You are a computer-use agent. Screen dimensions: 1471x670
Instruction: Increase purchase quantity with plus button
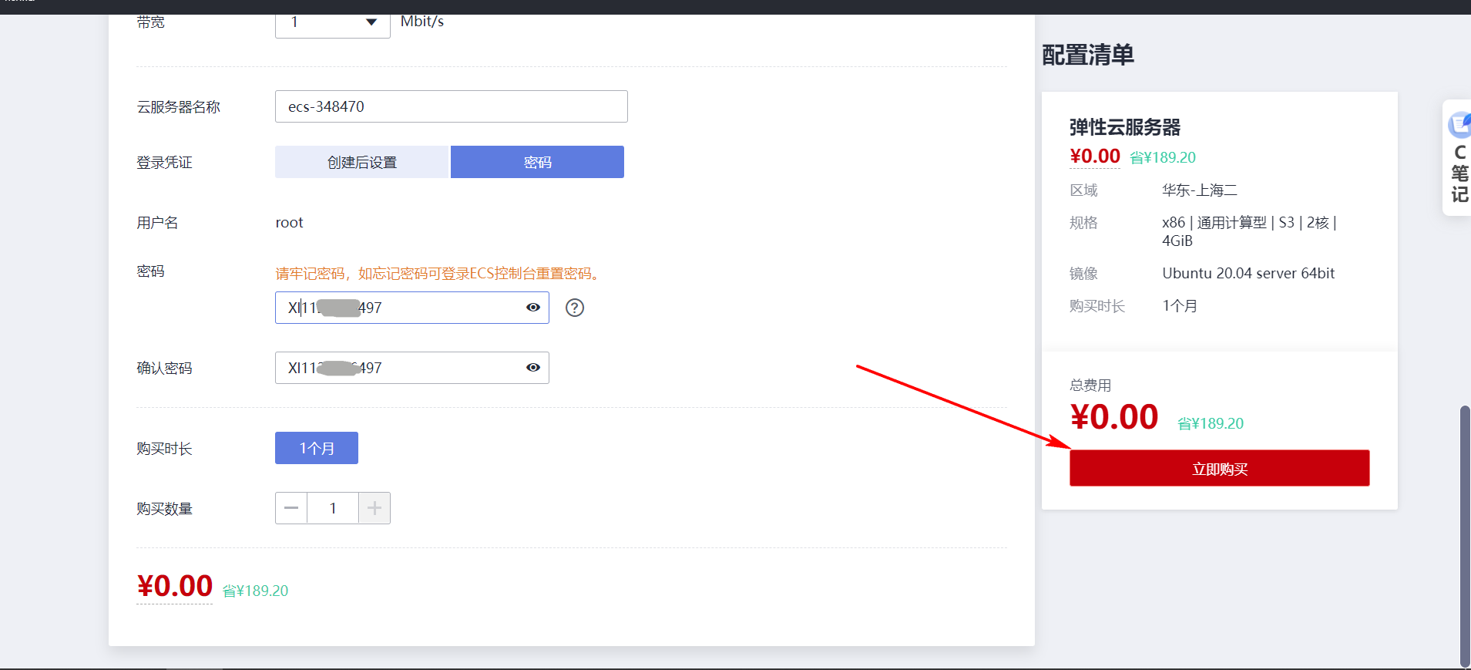click(374, 508)
